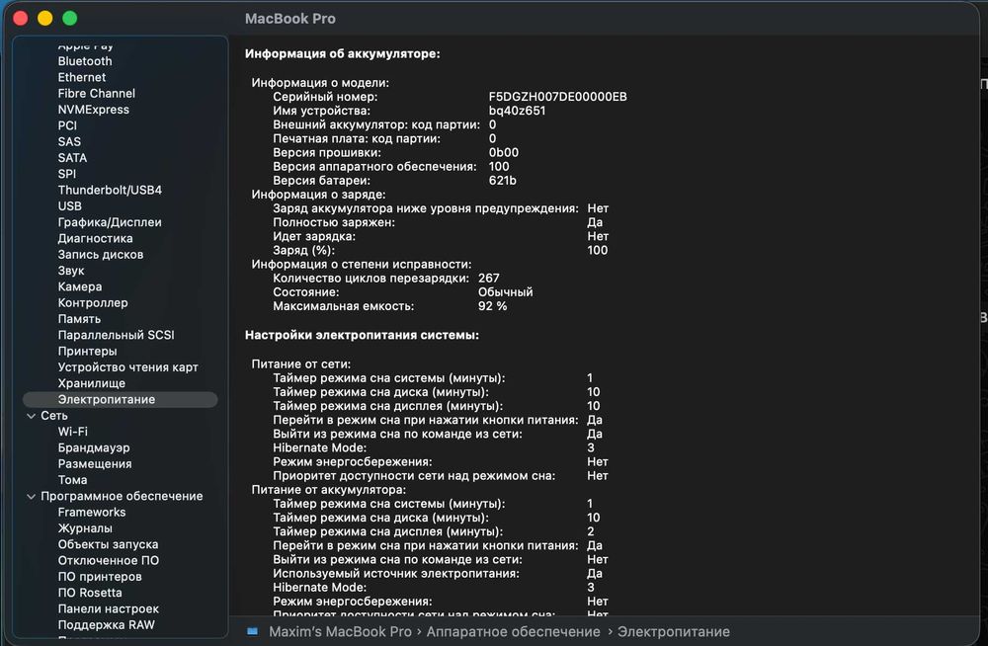988x646 pixels.
Task: Select Контроллер in the sidebar
Action: (93, 302)
